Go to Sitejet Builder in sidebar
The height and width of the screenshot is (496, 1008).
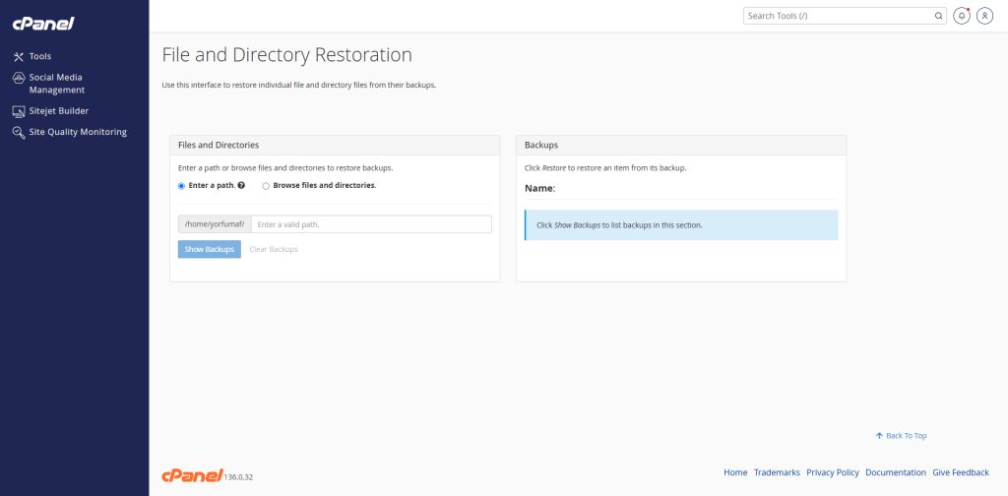coord(58,111)
